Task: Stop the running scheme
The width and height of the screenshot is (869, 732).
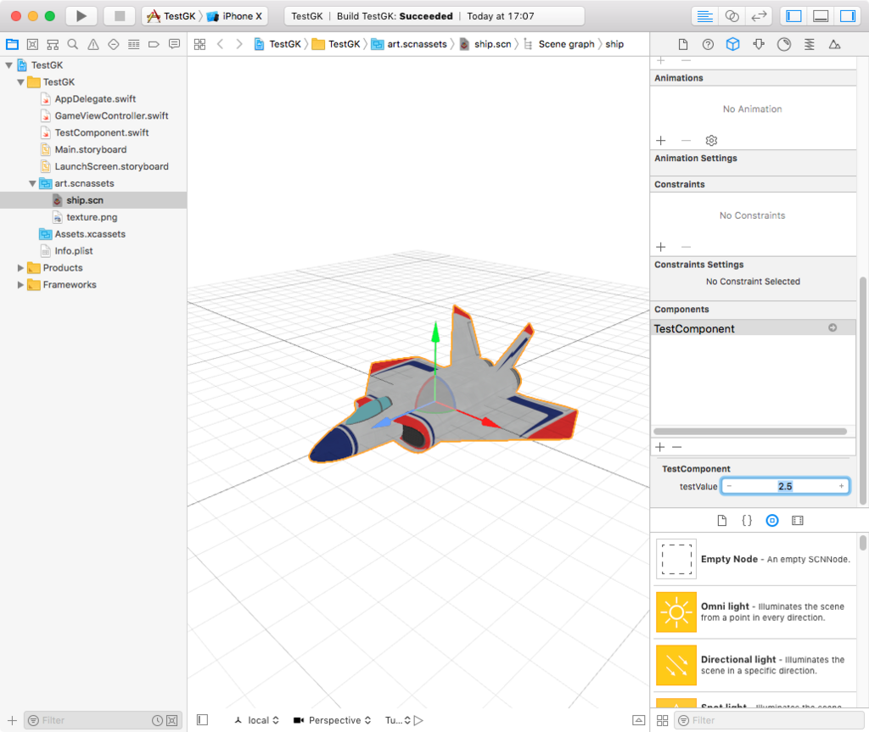Action: (119, 16)
